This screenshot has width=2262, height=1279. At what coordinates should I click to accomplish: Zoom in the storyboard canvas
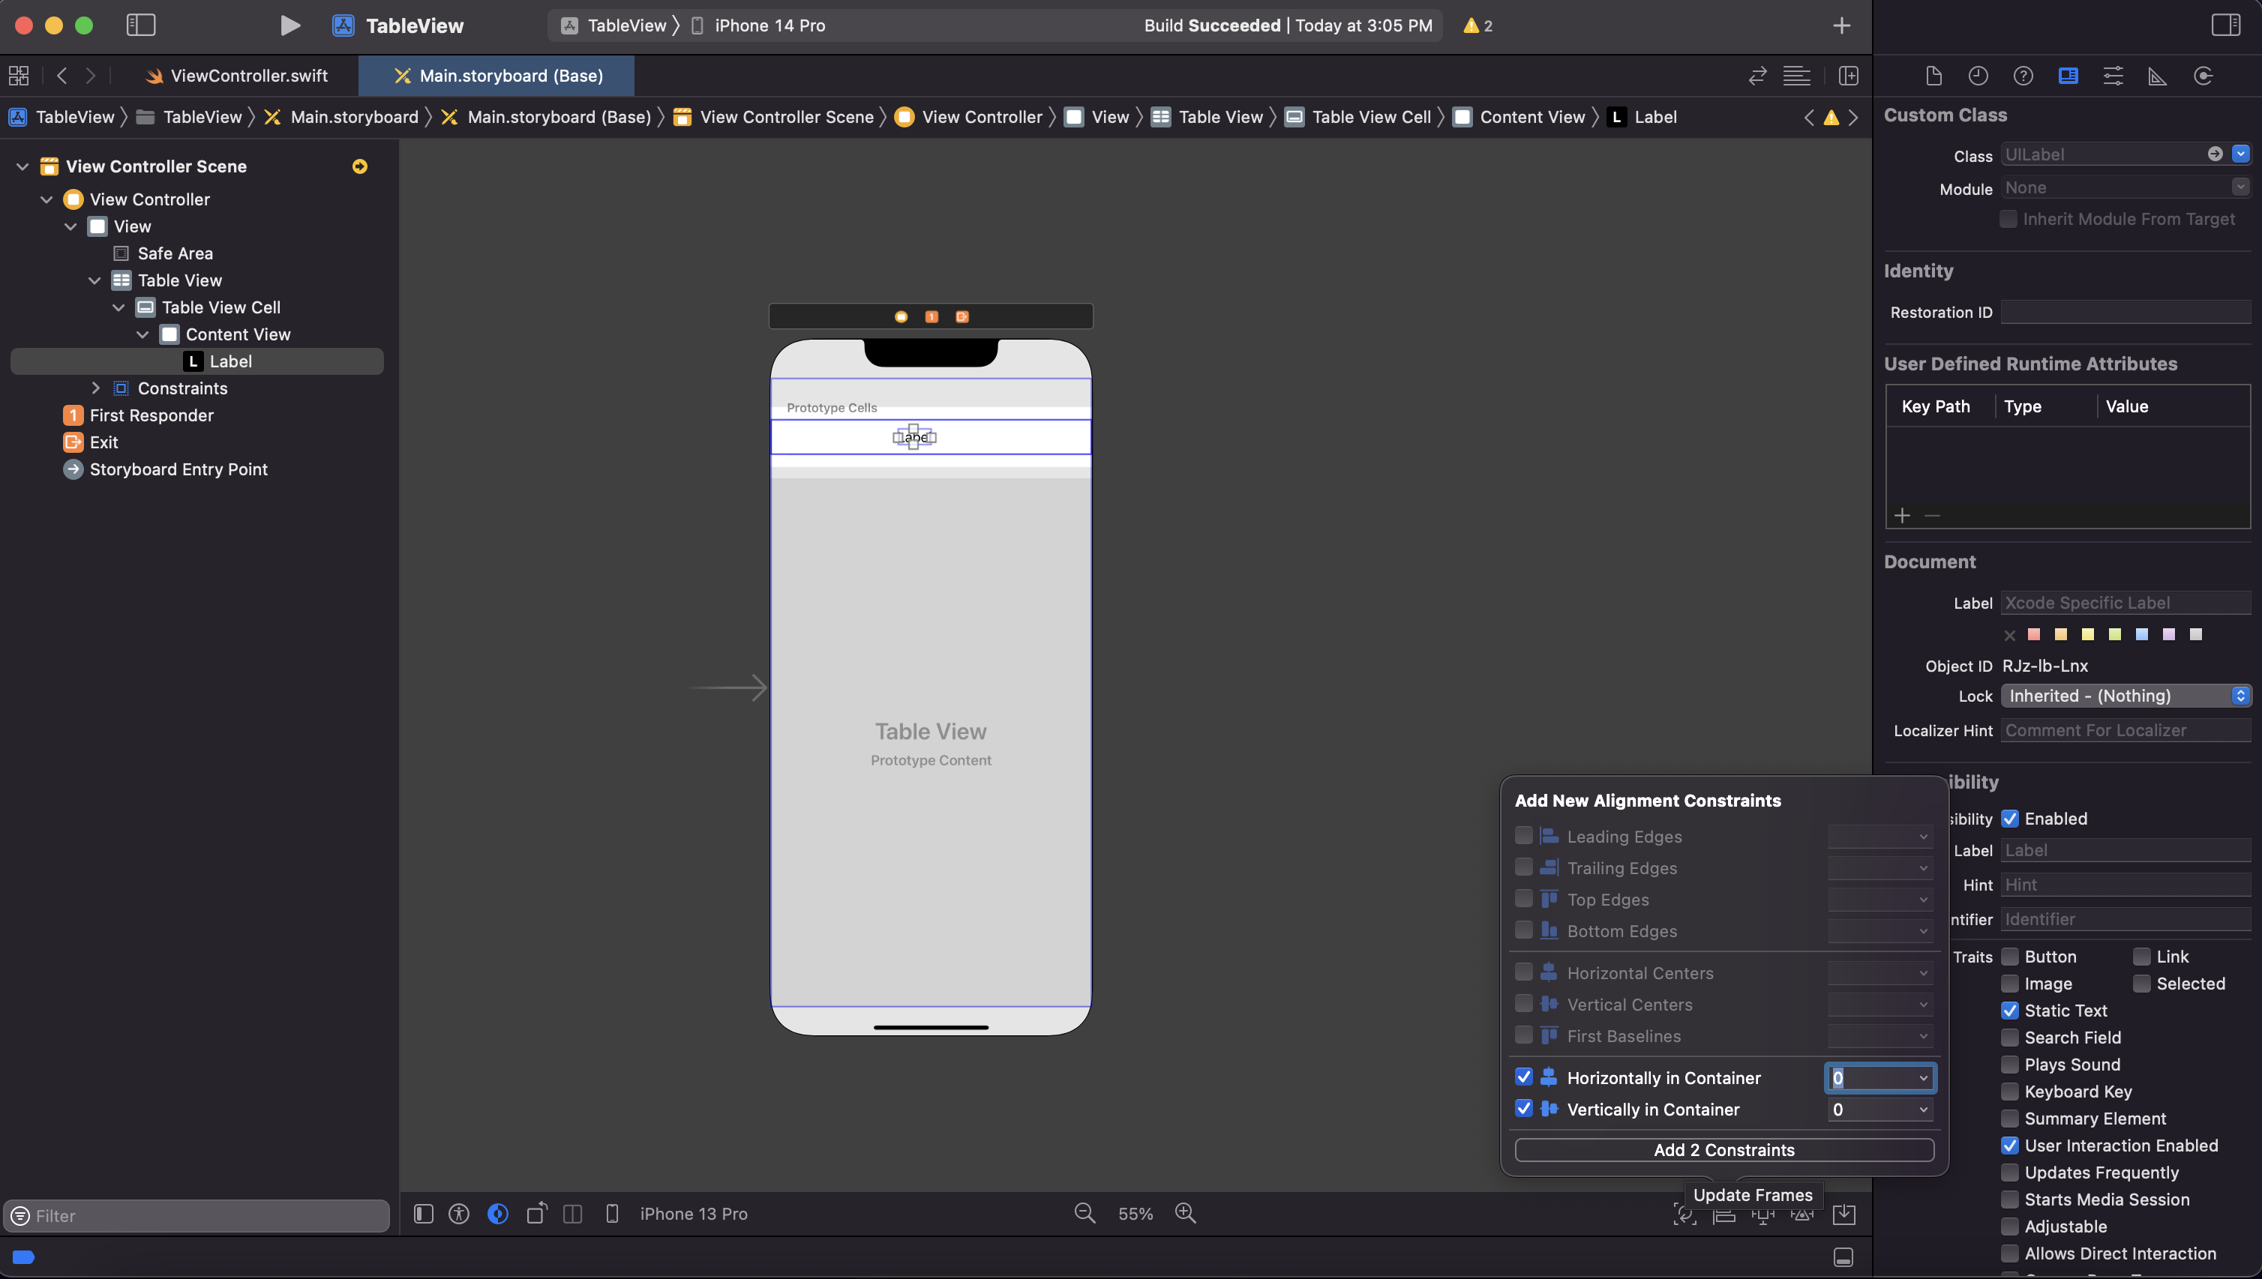[x=1186, y=1213]
